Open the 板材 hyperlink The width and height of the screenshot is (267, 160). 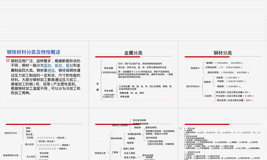coord(58,65)
